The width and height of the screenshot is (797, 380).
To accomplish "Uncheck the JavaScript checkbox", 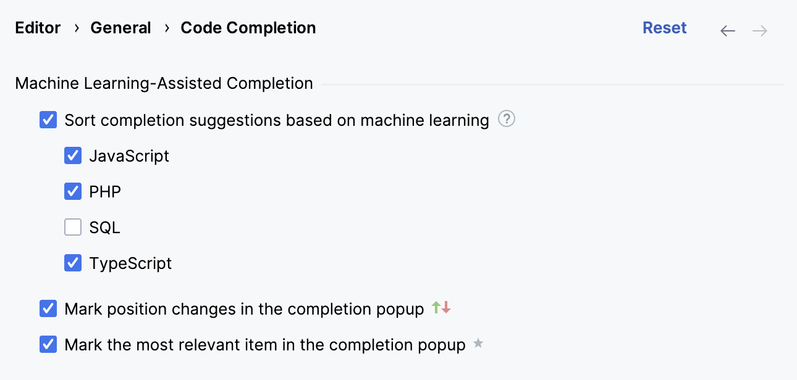I will point(72,155).
